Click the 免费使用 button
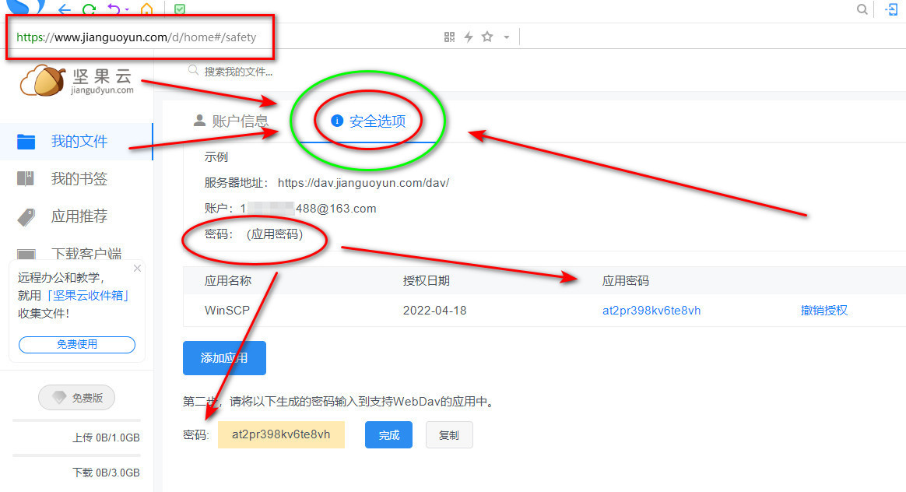Image resolution: width=906 pixels, height=492 pixels. pyautogui.click(x=77, y=345)
